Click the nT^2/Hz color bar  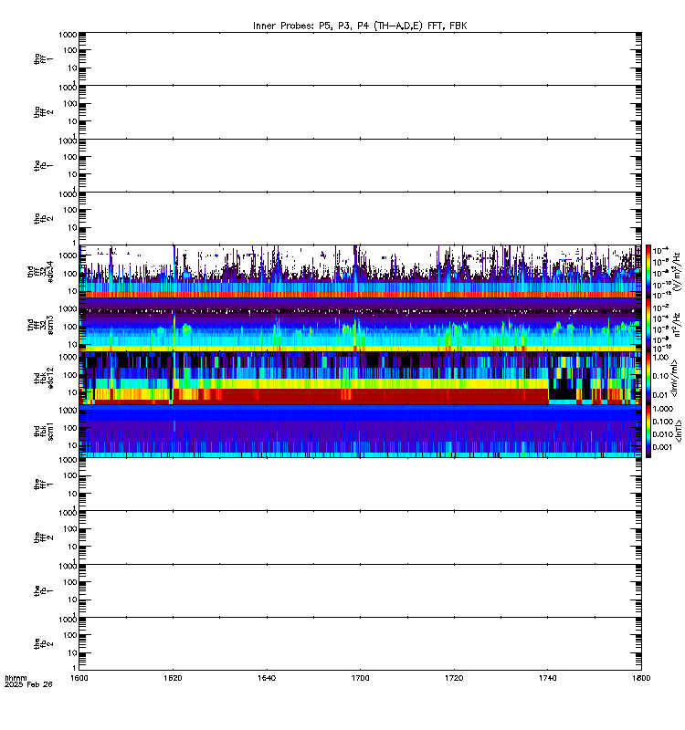648,325
